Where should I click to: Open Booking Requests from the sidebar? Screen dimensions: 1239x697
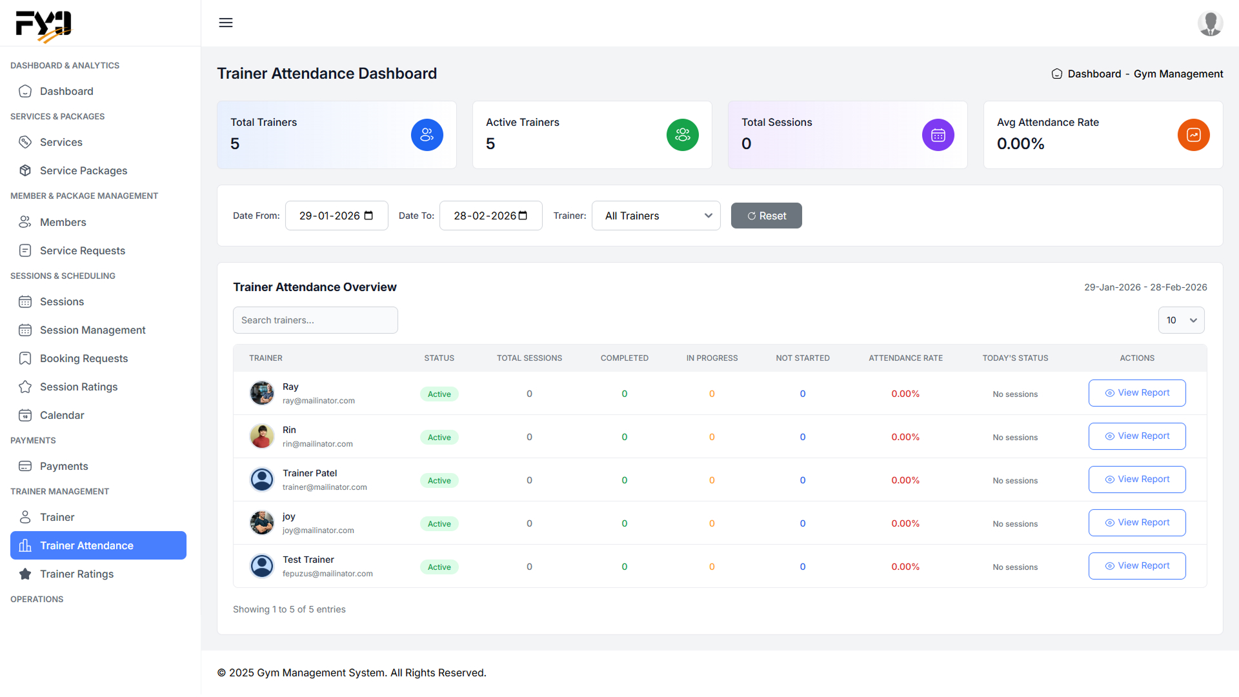click(85, 358)
